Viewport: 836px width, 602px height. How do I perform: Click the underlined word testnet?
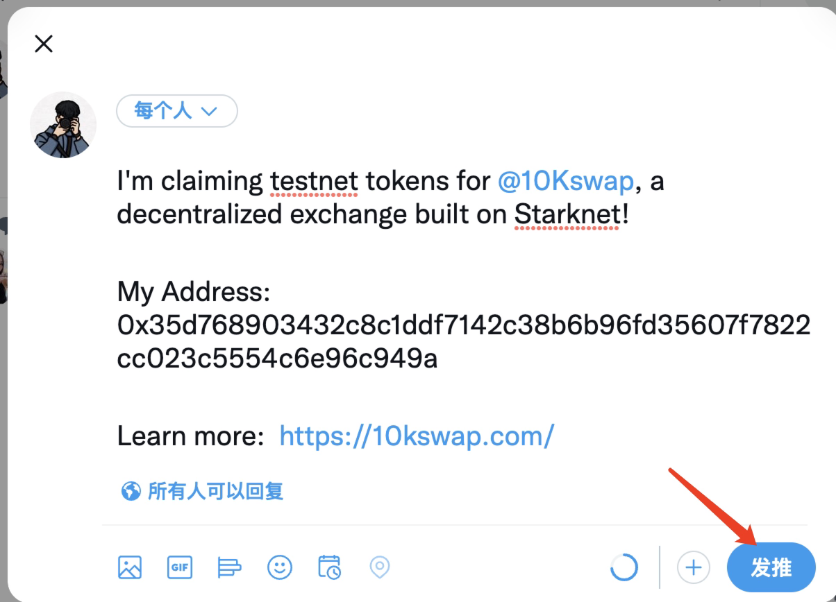315,181
